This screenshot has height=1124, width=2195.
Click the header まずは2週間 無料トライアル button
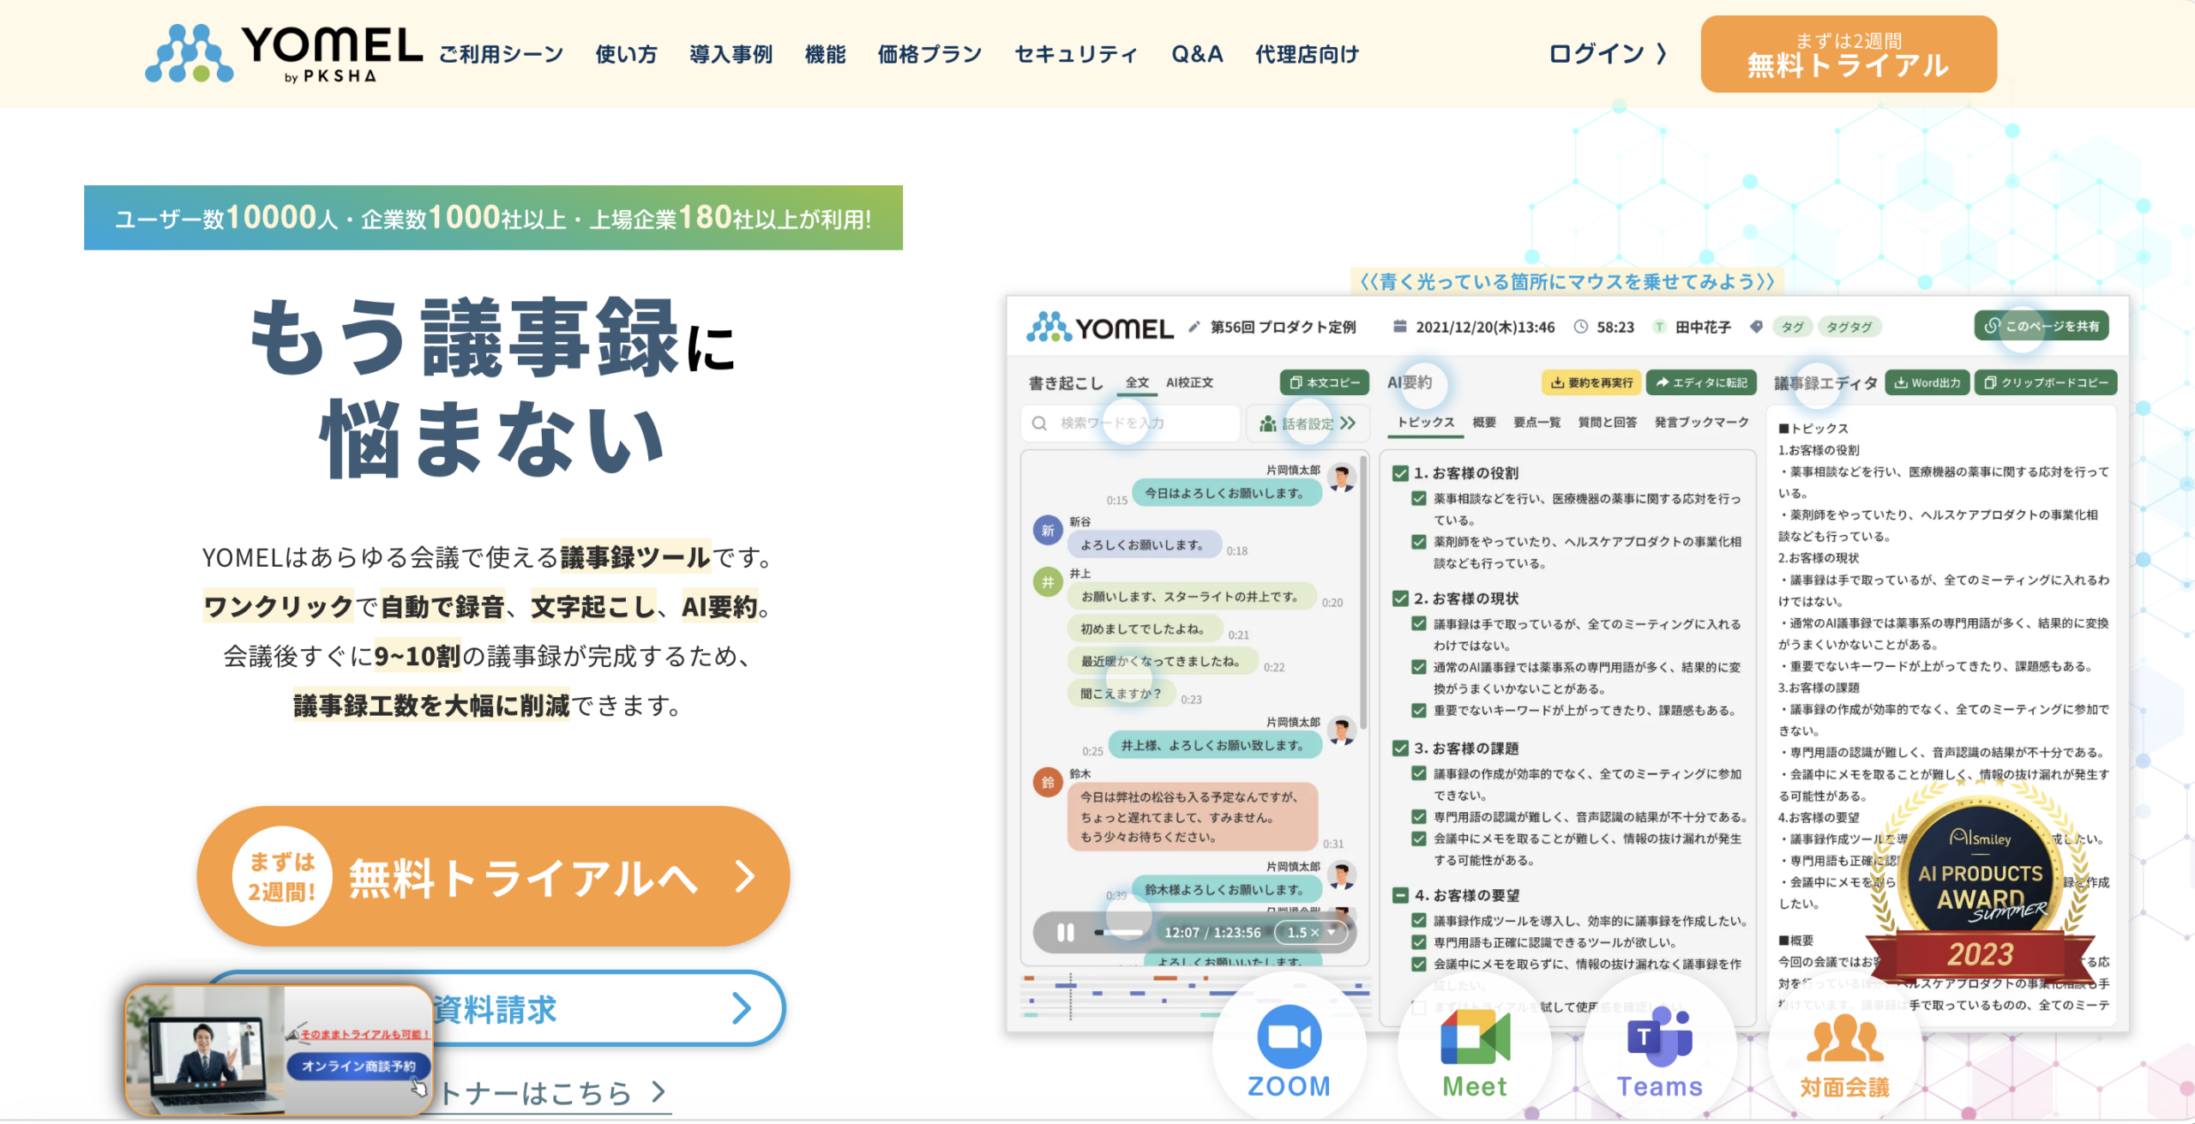pos(1849,54)
